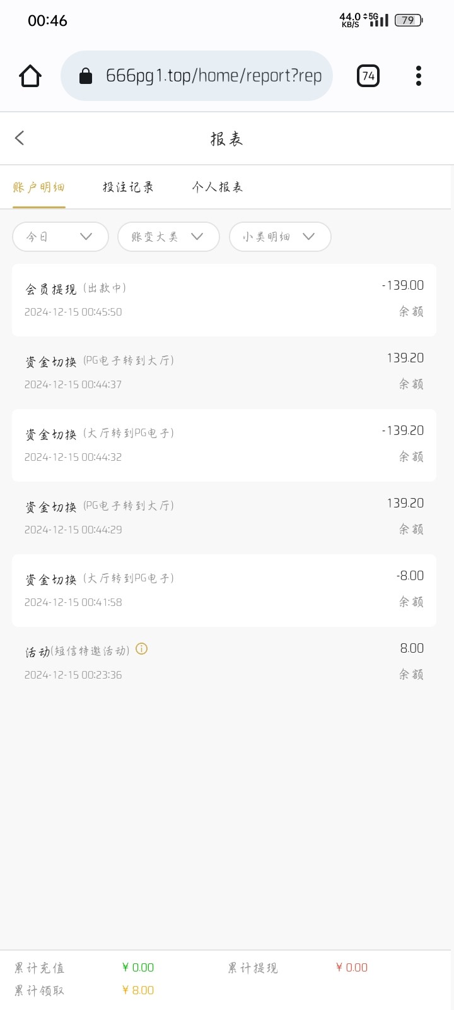Tap the 累计充值 ¥0.00 amount
The width and height of the screenshot is (454, 1010).
[138, 968]
